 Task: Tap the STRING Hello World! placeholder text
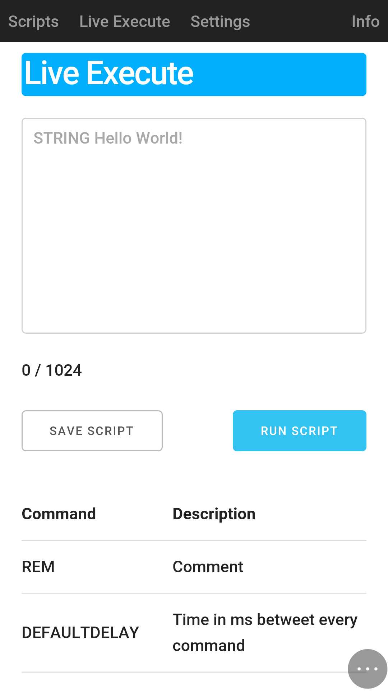[108, 138]
